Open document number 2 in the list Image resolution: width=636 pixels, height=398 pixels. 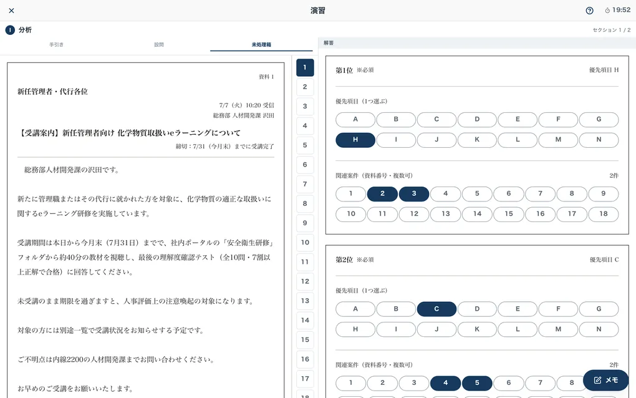305,87
